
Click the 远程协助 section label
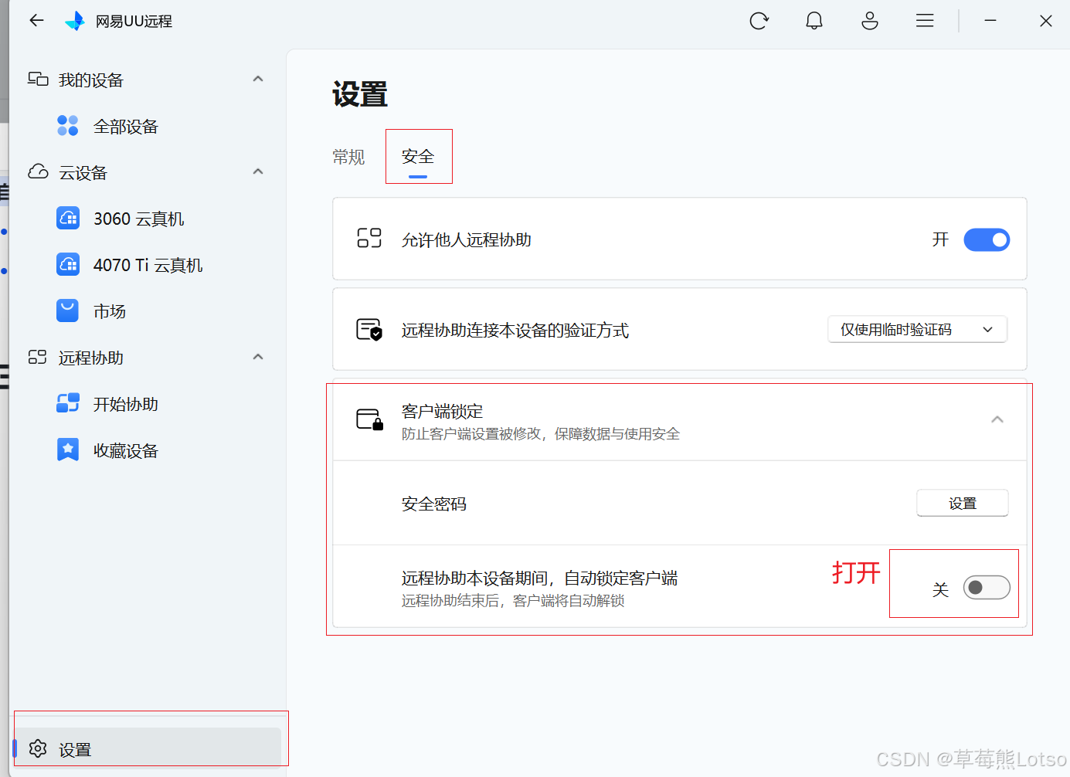pyautogui.click(x=91, y=358)
